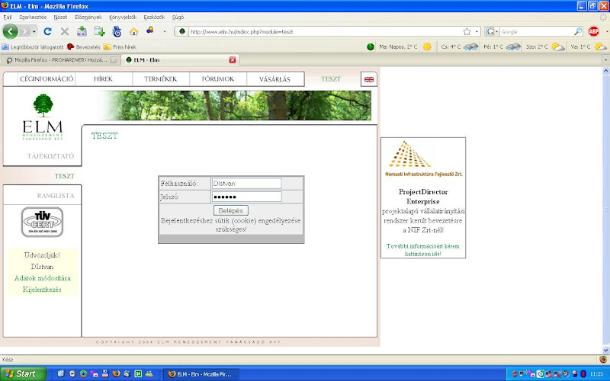Viewport: 610px width, 381px height.
Task: Close the PROHARDVER tab with its x
Action: [113, 60]
